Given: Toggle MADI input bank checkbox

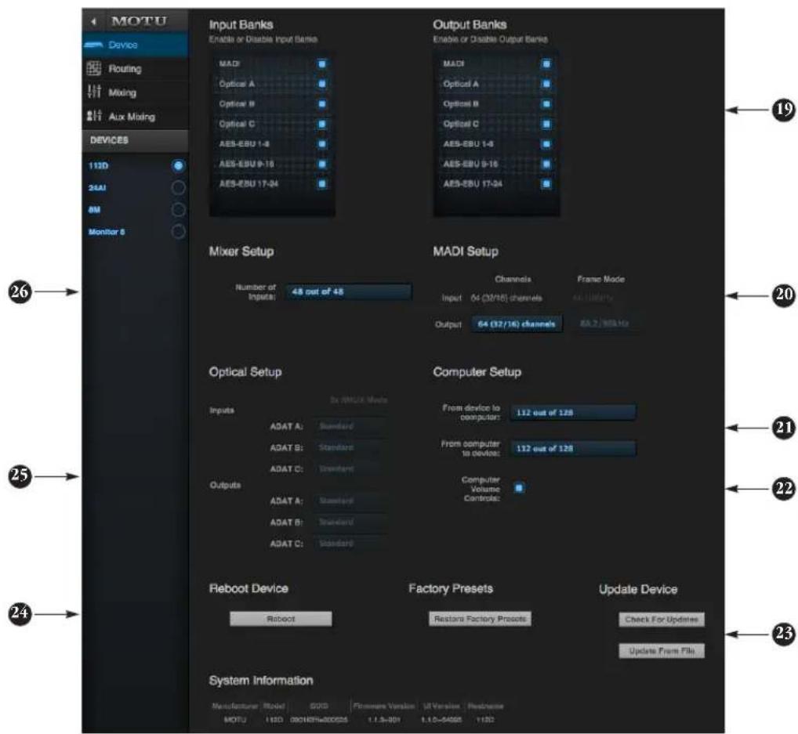Looking at the screenshot, I should tap(321, 64).
